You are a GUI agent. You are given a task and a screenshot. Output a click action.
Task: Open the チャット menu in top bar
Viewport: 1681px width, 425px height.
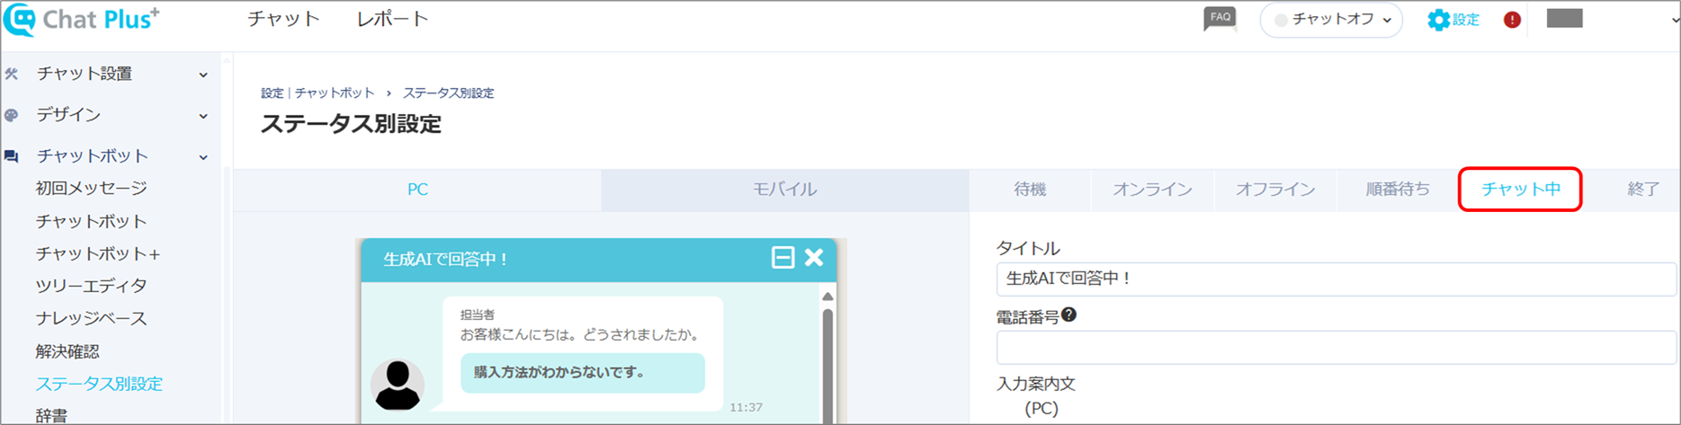point(284,19)
